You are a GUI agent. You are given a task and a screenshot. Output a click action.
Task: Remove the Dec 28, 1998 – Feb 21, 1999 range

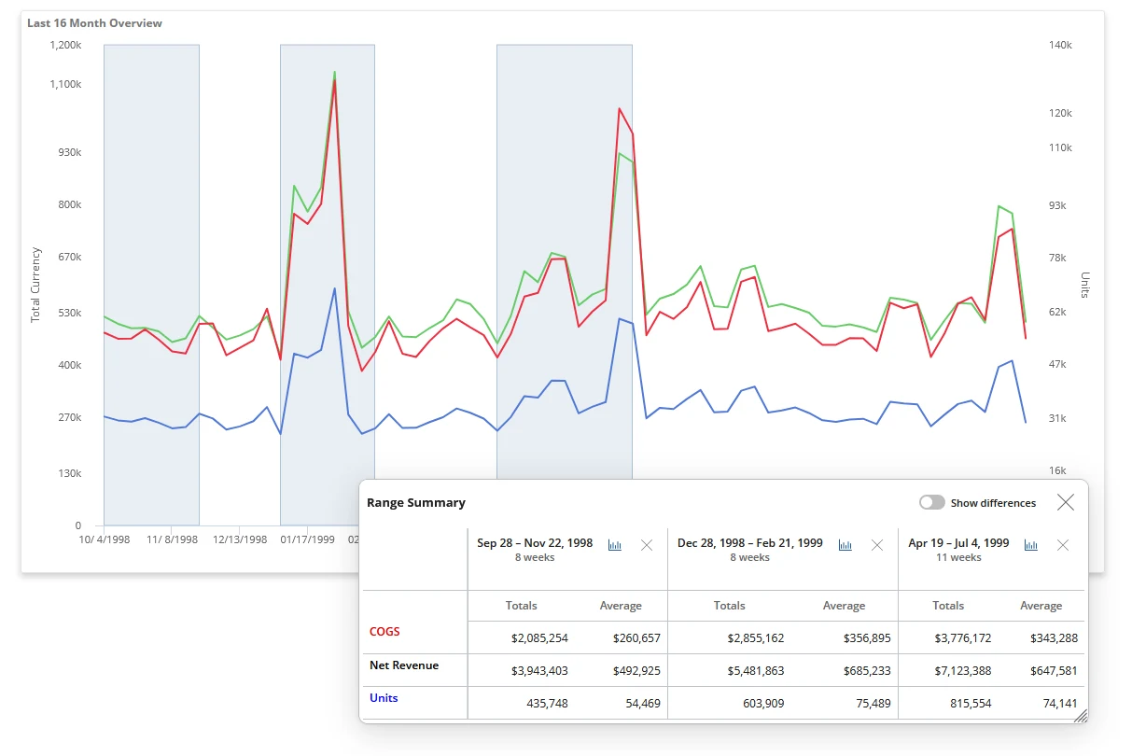tap(877, 545)
